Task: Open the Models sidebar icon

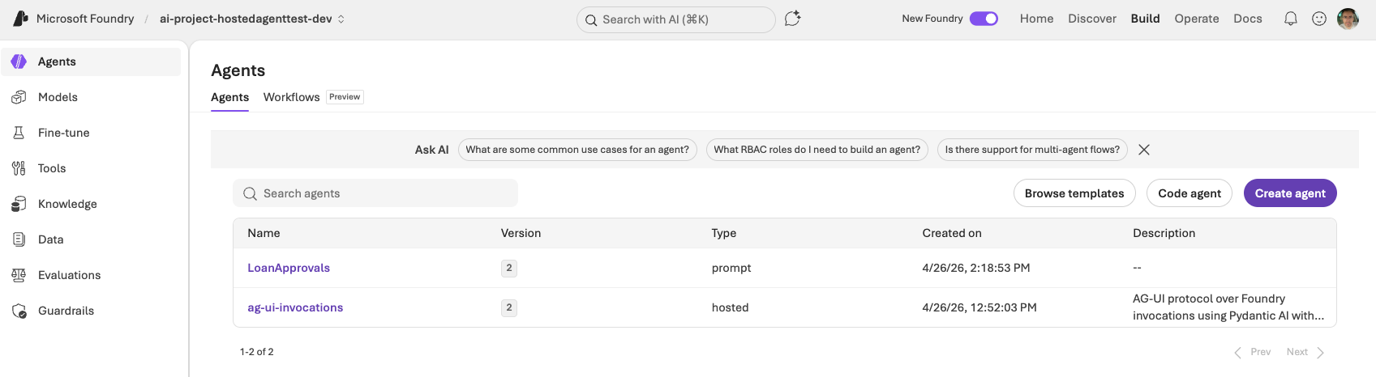Action: (19, 97)
